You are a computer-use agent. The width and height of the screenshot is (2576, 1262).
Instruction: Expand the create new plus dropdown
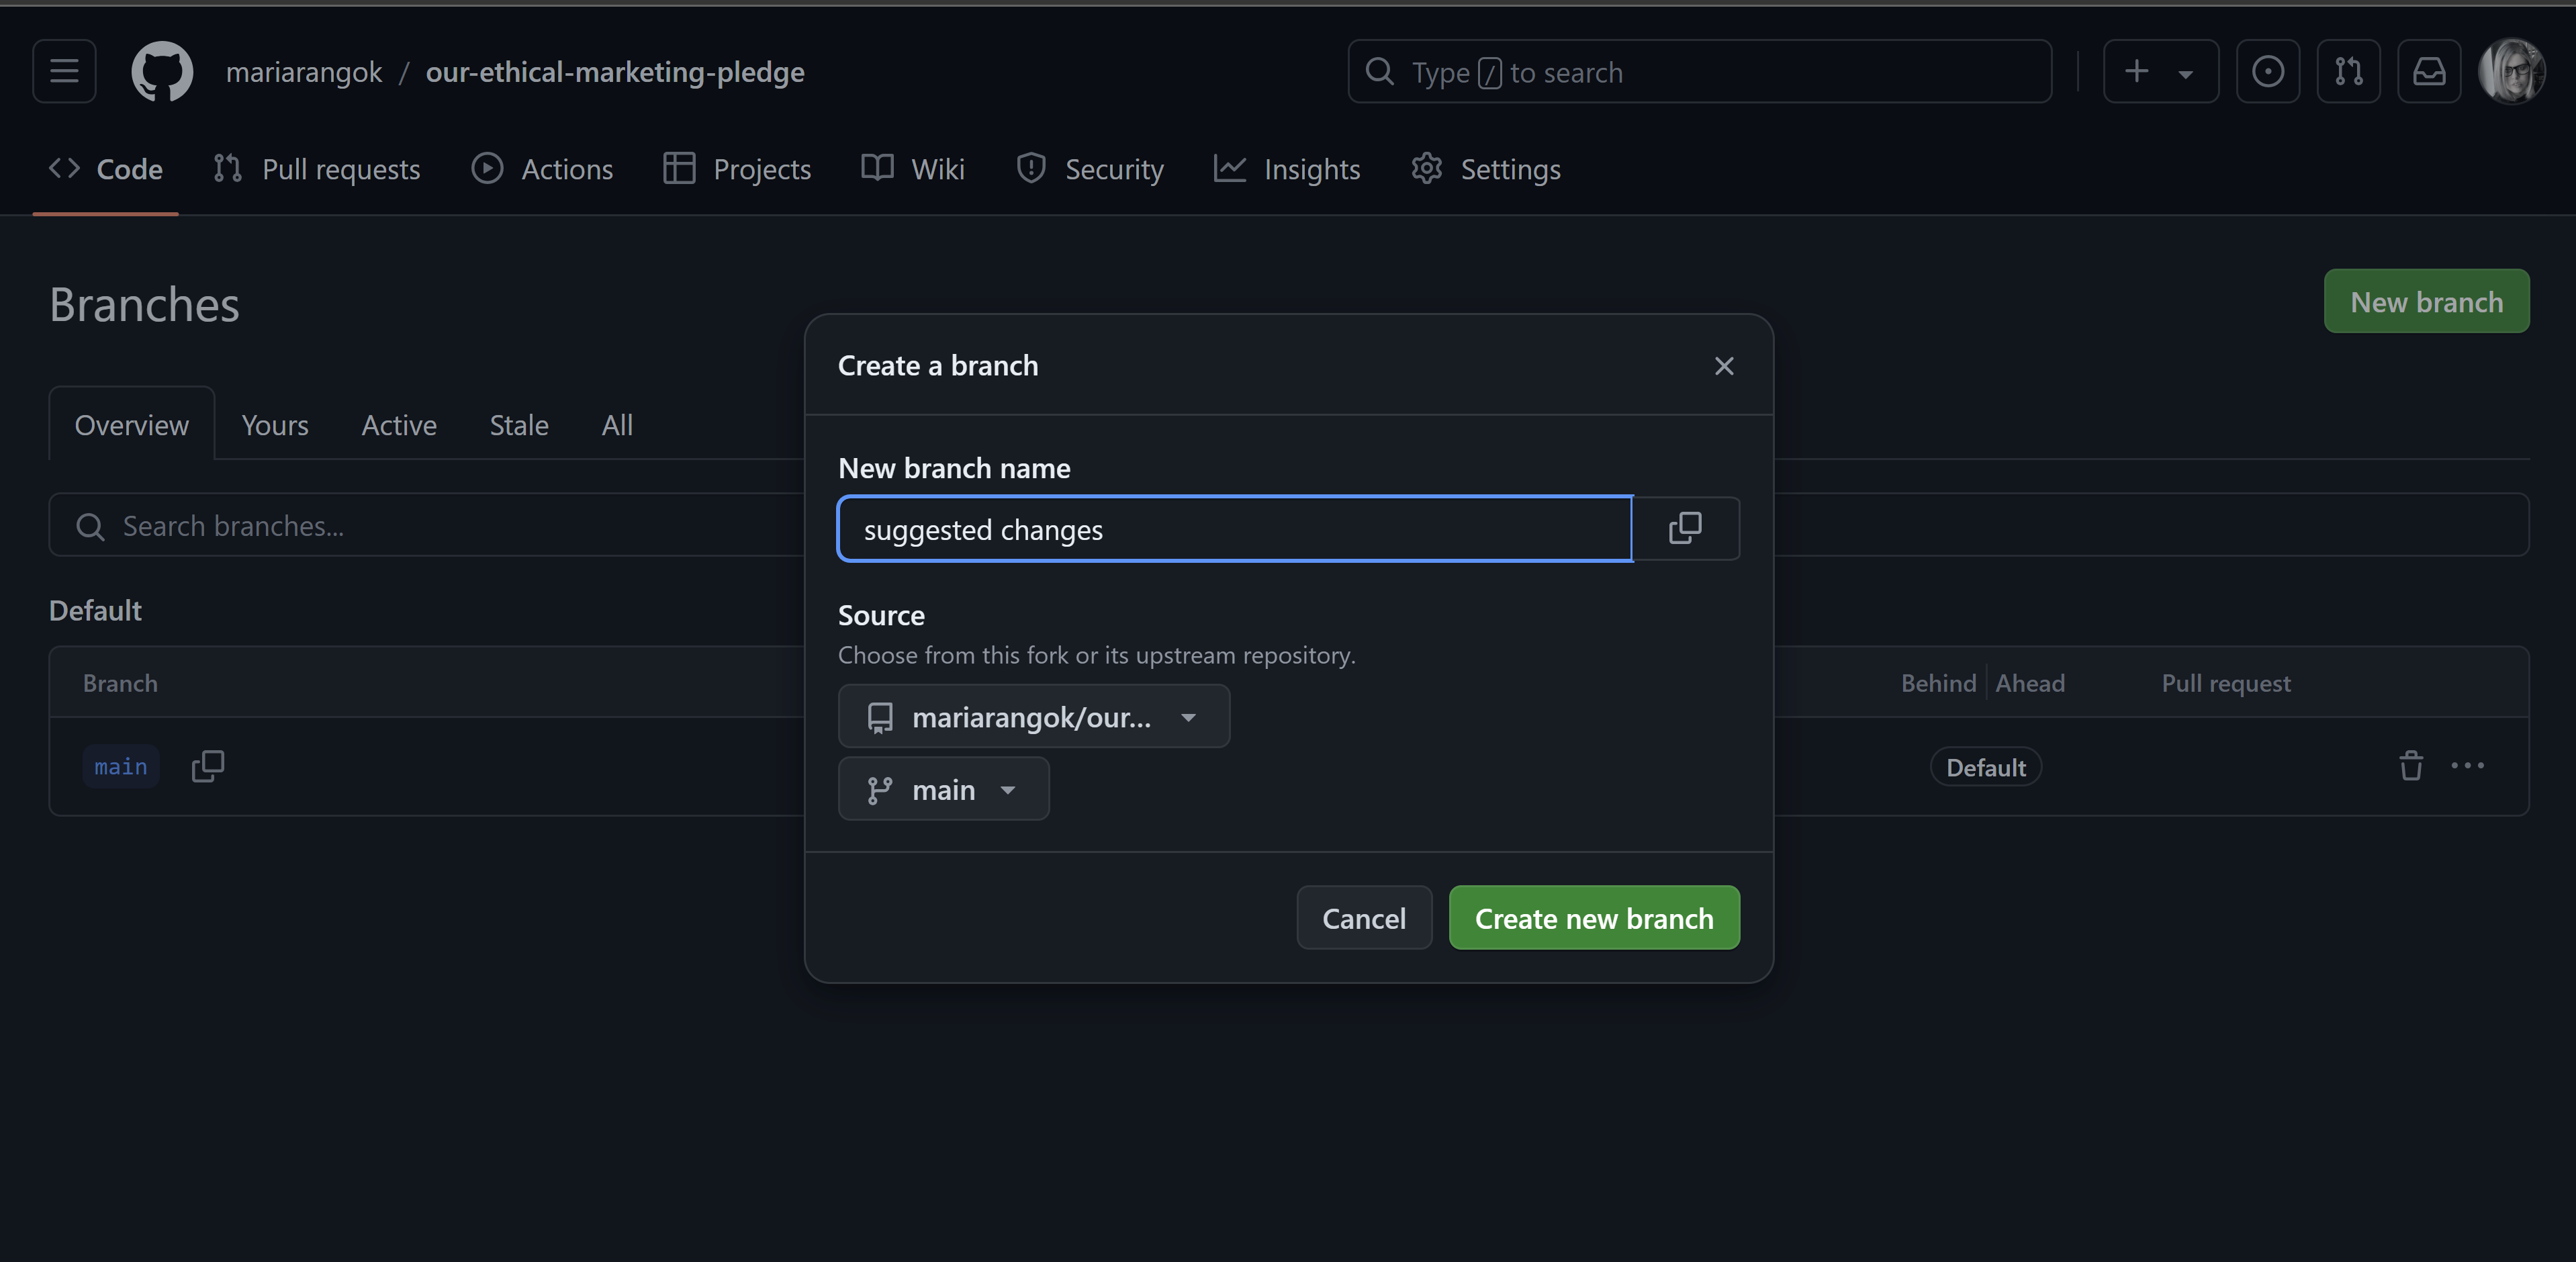tap(2160, 71)
